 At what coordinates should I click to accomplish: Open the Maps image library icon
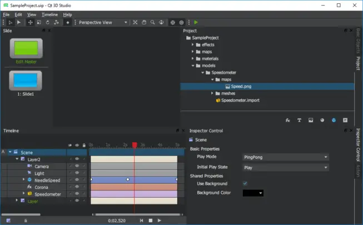point(311,120)
